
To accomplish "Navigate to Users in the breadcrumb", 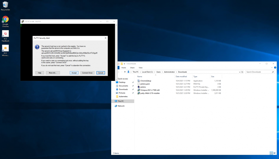I will (158, 72).
